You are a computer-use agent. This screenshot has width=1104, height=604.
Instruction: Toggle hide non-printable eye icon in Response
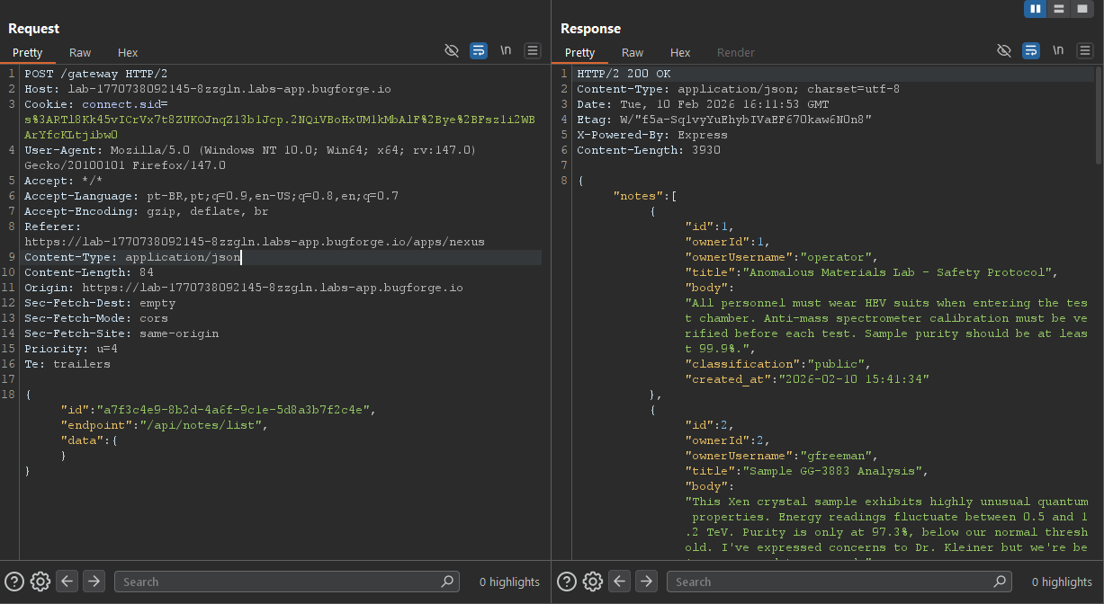pos(1004,50)
